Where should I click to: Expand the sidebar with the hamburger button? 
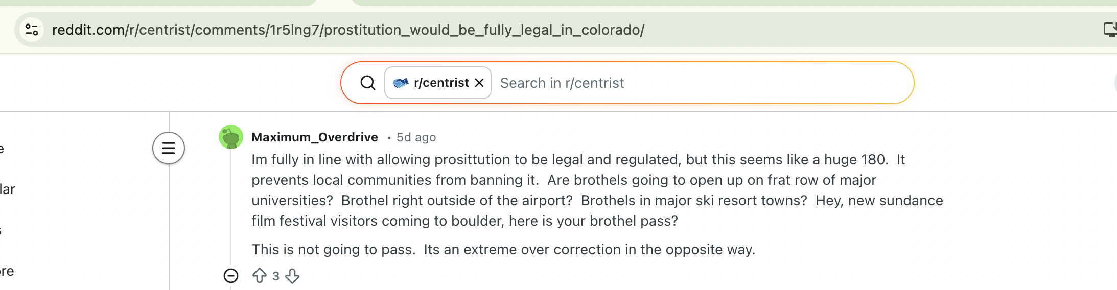click(169, 148)
